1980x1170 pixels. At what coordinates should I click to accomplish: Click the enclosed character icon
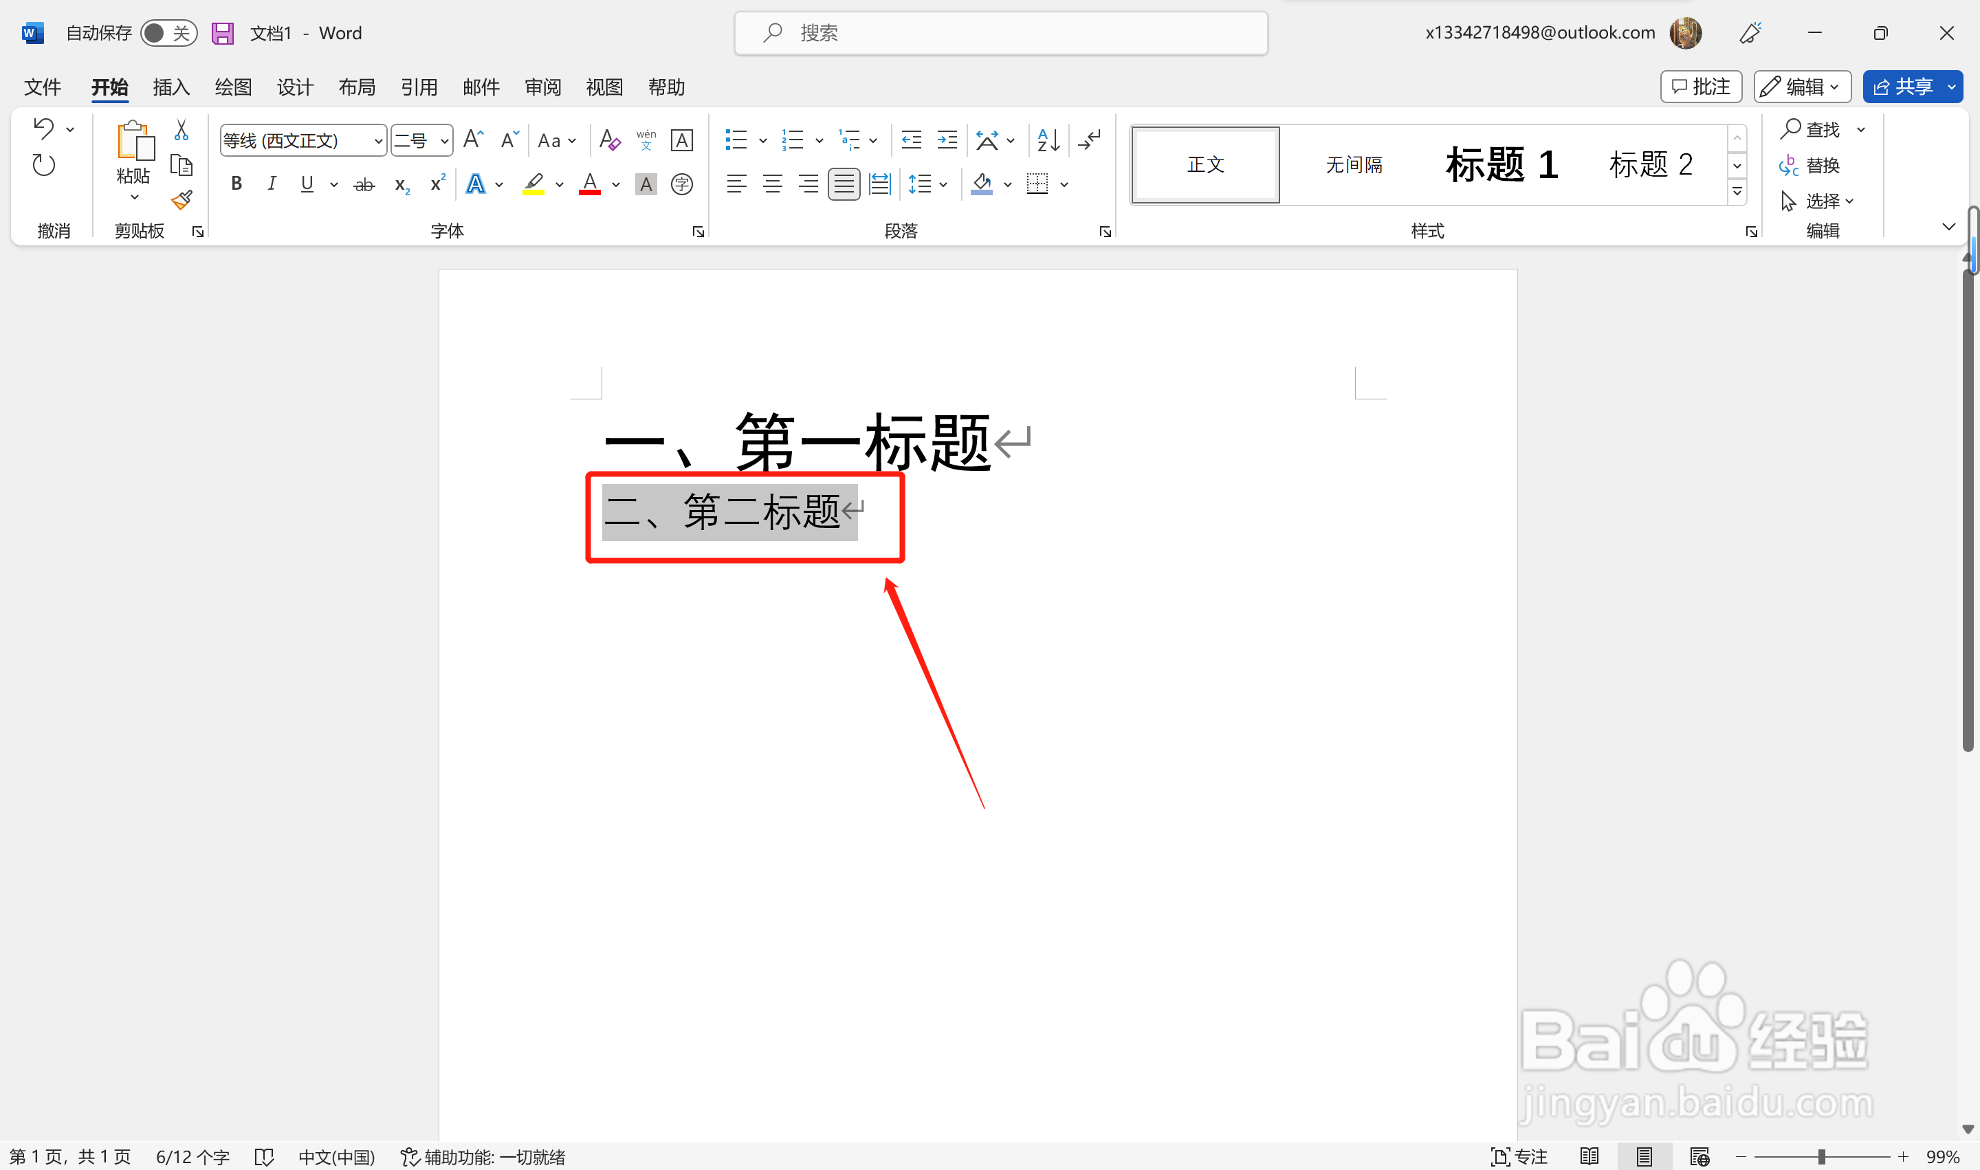pos(681,184)
